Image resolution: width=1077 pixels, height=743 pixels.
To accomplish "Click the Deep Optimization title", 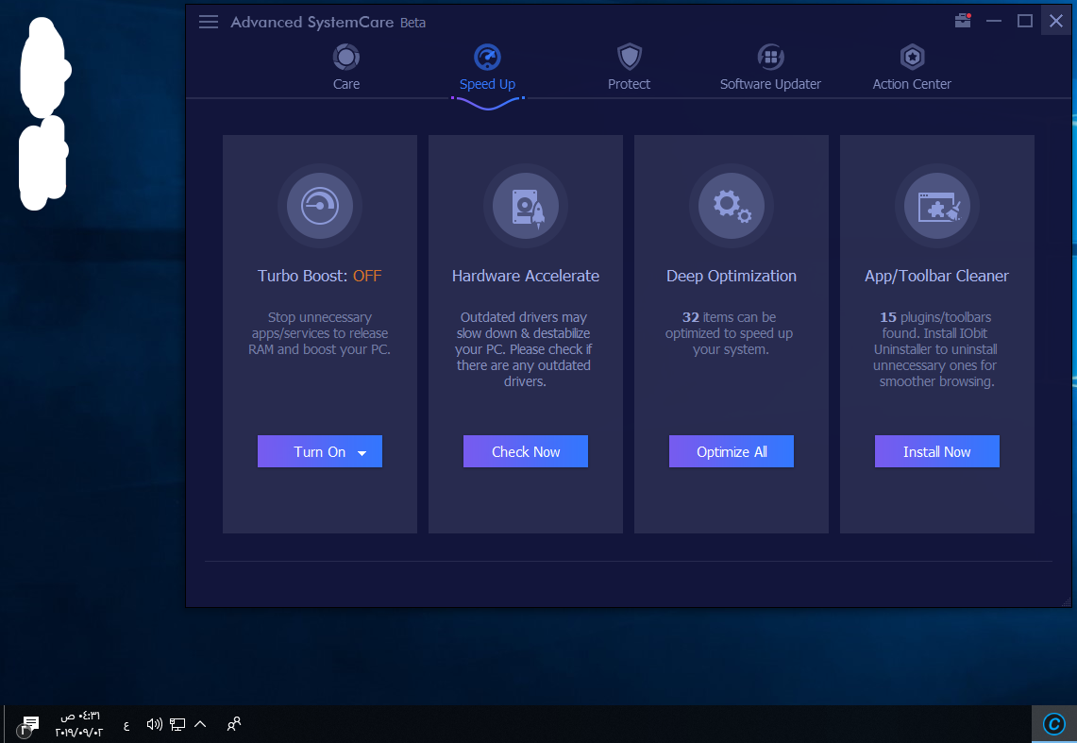I will coord(732,276).
